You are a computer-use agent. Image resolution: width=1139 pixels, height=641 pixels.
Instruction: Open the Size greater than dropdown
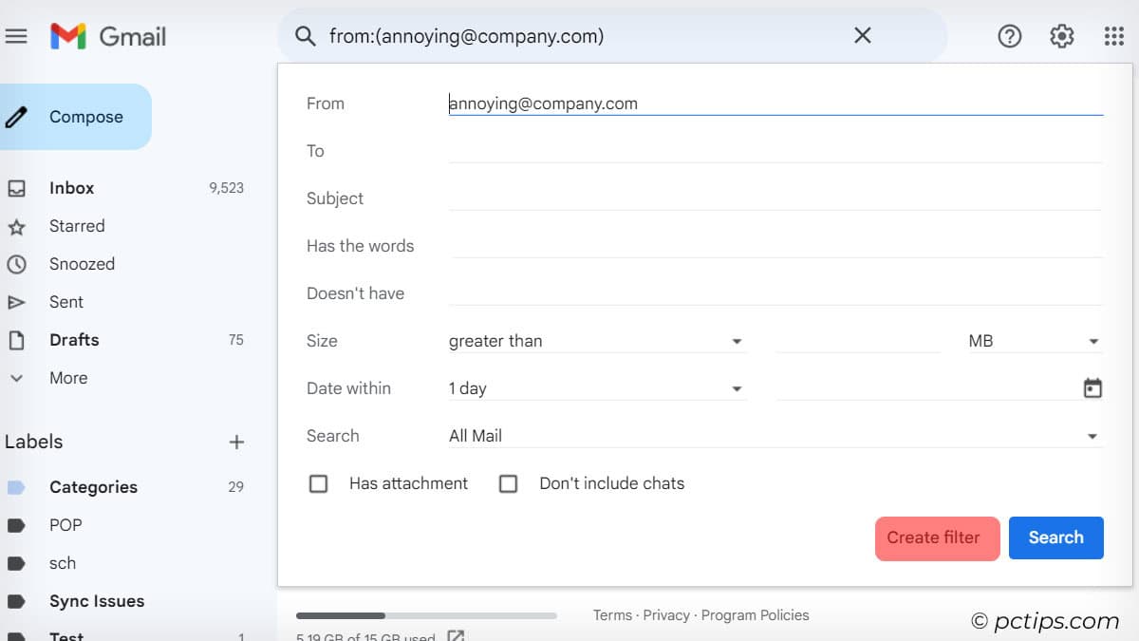tap(595, 341)
